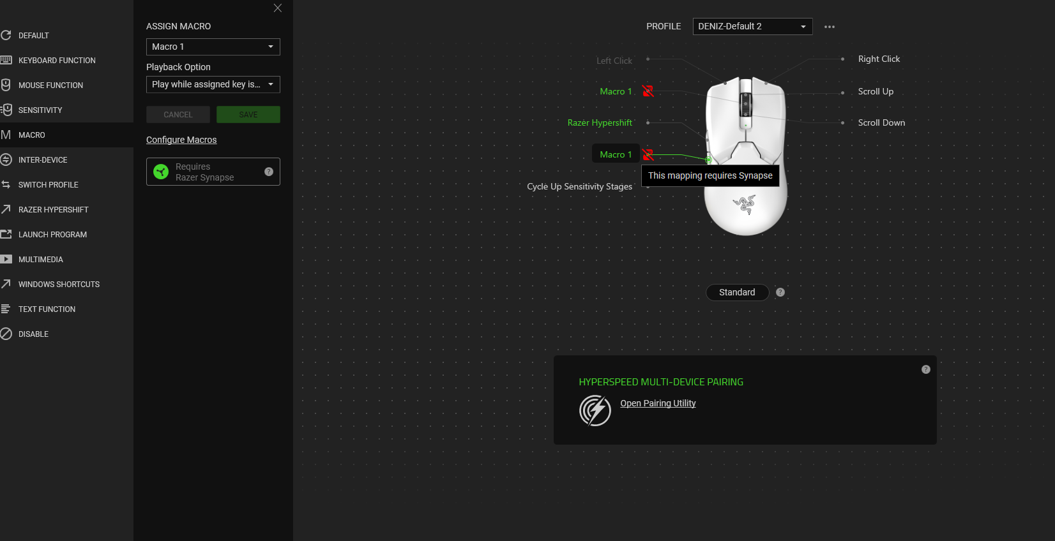The width and height of the screenshot is (1055, 541).
Task: Click the Standard mode button
Action: [737, 292]
